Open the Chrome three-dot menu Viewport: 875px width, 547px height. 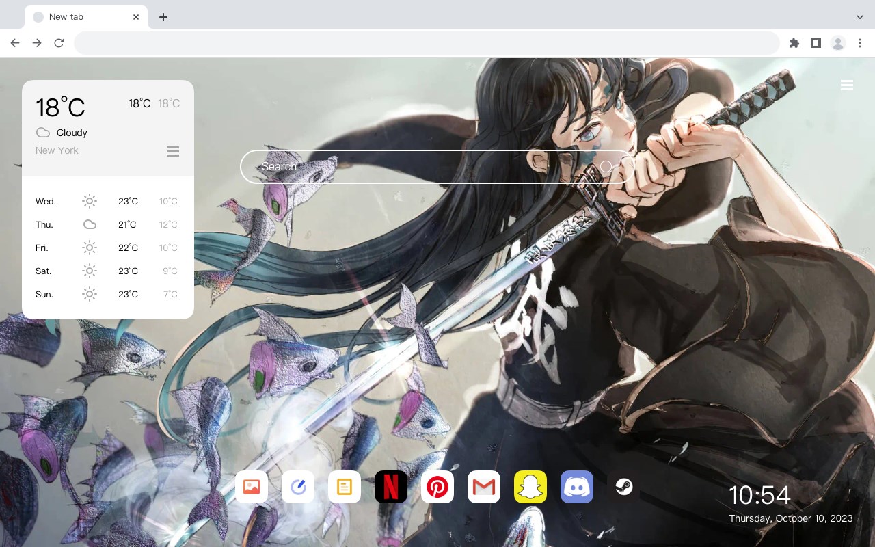860,43
